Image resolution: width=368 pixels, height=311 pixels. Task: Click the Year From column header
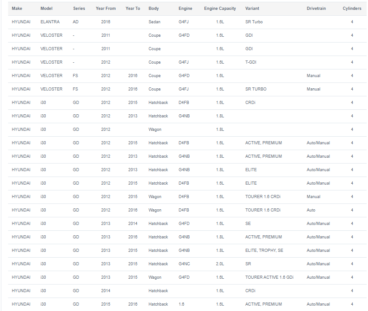[106, 9]
